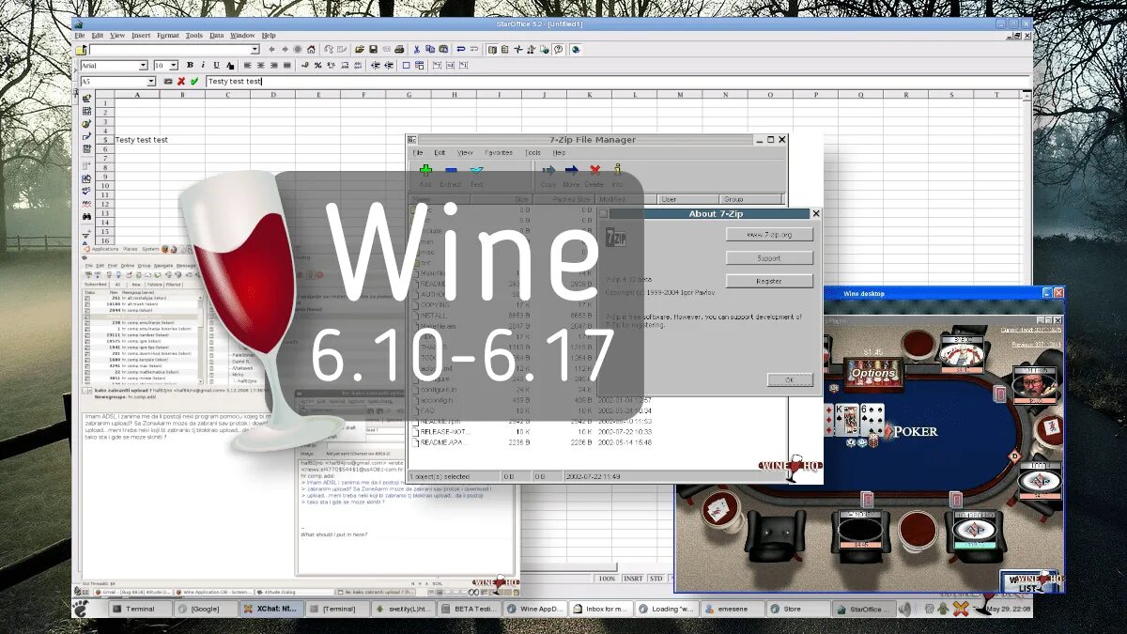The height and width of the screenshot is (634, 1127).
Task: Click INSRT mode in StarOffice status bar
Action: tap(633, 579)
